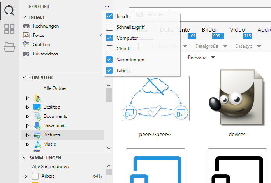Click the Pictures folder icon
Viewport: 271px width, 183px height.
click(37, 135)
